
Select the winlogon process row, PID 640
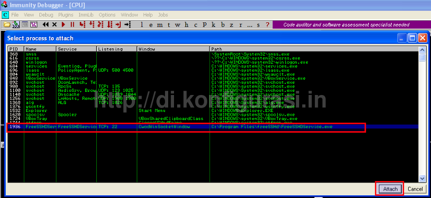tap(213, 62)
